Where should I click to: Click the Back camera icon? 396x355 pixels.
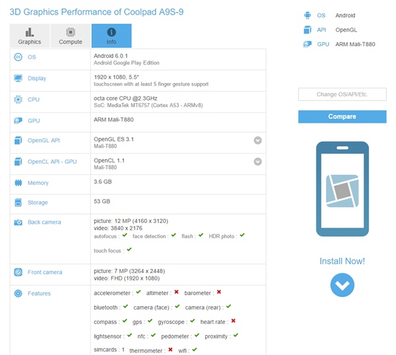point(18,222)
